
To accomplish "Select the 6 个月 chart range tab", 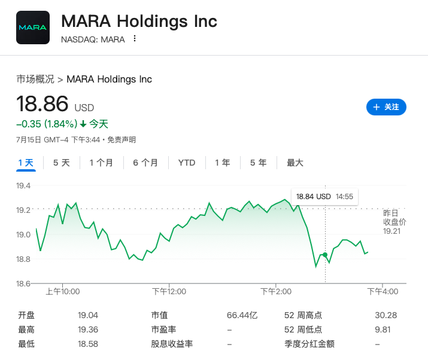I will click(x=145, y=163).
